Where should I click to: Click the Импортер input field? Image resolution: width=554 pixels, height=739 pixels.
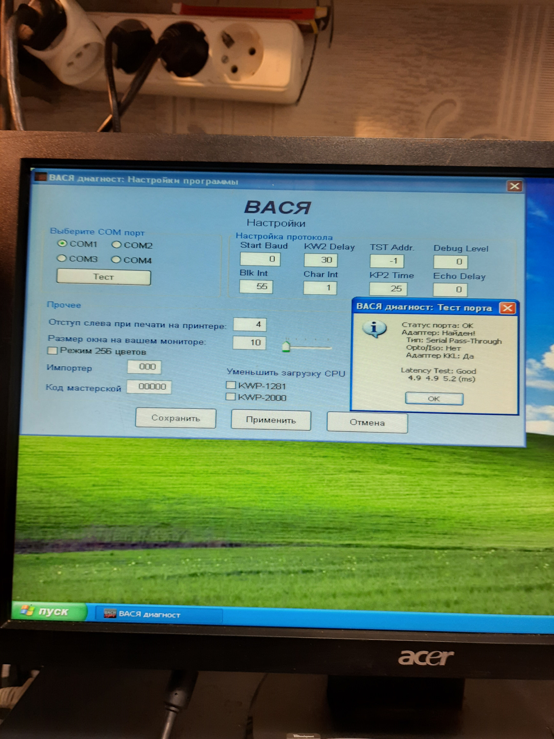(144, 367)
